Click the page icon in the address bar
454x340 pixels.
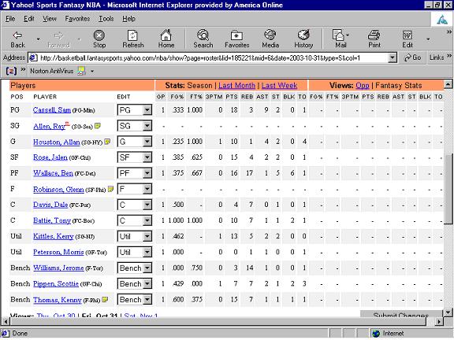coord(34,57)
